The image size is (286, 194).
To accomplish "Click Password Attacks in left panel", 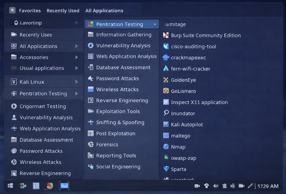I will click(44, 151).
